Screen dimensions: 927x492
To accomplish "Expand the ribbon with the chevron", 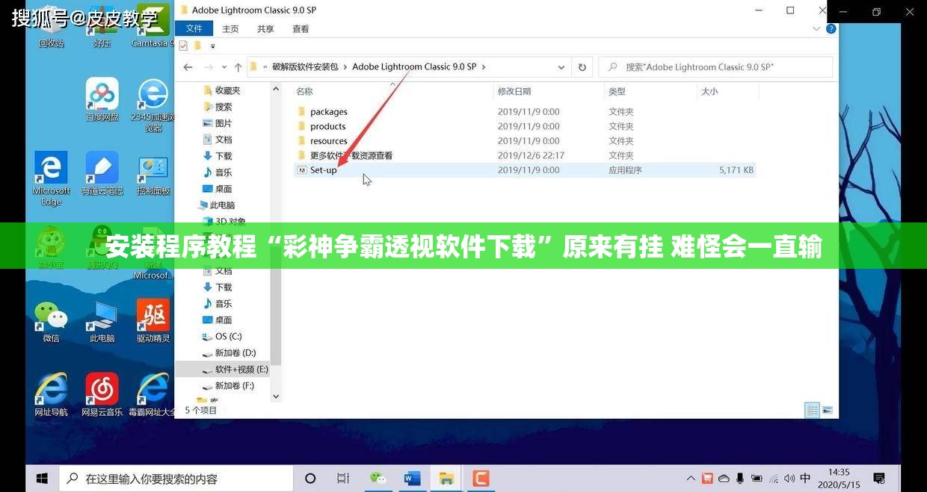I will [x=817, y=28].
